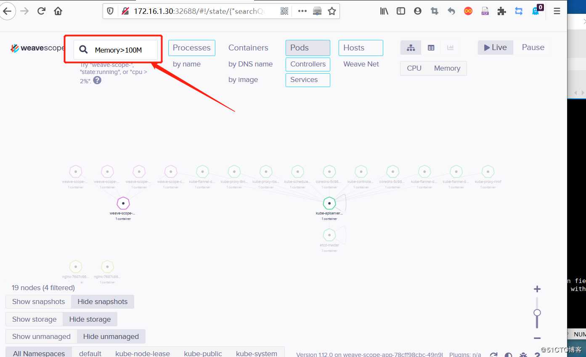
Task: Select the etcd-master pod node
Action: [329, 235]
